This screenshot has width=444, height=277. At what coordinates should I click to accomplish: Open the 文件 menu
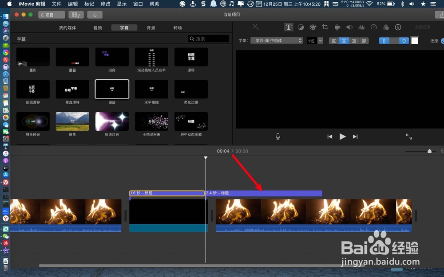click(x=57, y=4)
